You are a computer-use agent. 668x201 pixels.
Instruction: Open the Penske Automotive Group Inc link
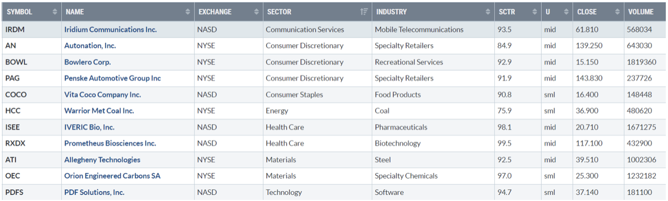pos(112,78)
